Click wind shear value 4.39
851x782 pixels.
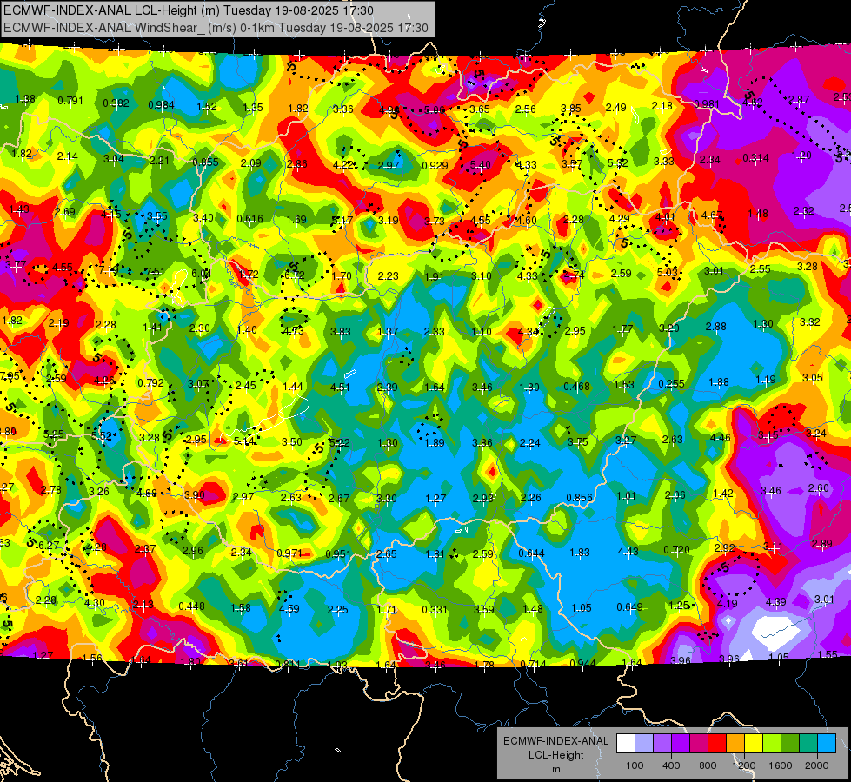pyautogui.click(x=775, y=601)
